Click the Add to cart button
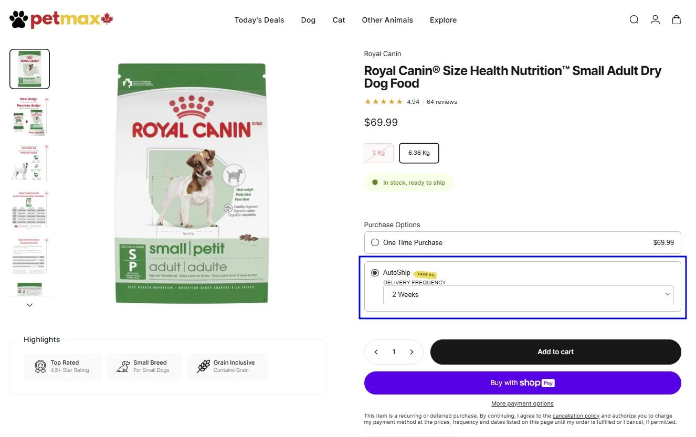Viewport: 696px width, 437px height. pos(555,351)
